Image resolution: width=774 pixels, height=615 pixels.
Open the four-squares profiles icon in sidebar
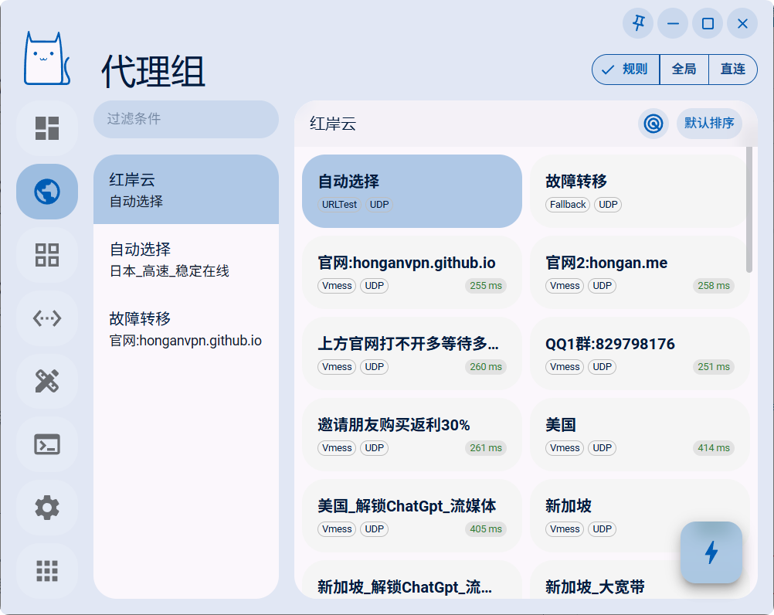point(47,255)
